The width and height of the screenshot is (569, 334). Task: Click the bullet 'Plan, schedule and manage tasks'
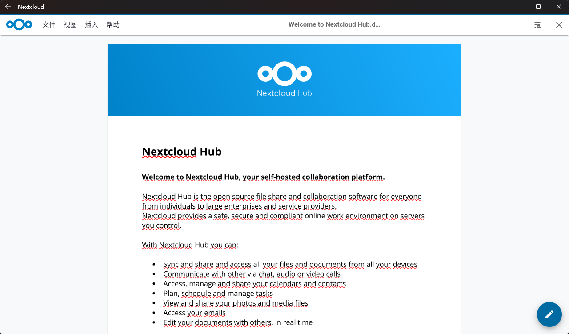pos(218,294)
